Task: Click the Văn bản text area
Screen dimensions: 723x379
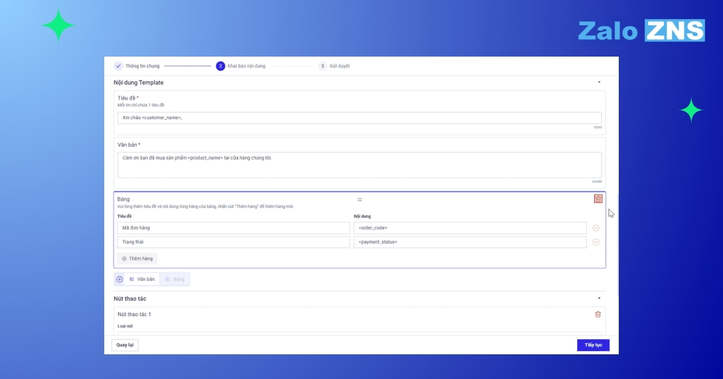Action: 359,165
